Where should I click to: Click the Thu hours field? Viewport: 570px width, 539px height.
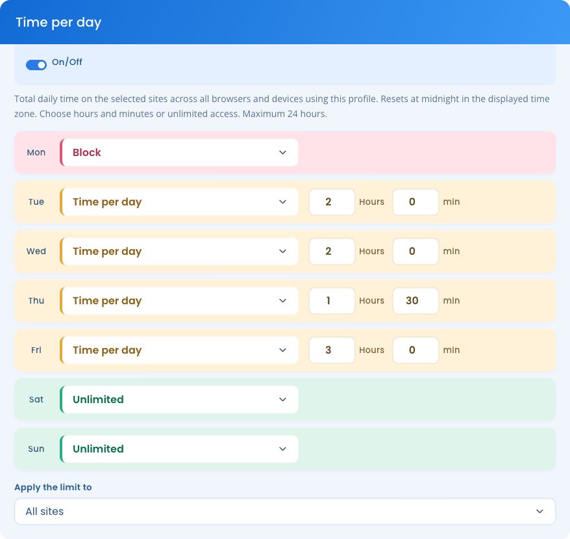tap(332, 300)
